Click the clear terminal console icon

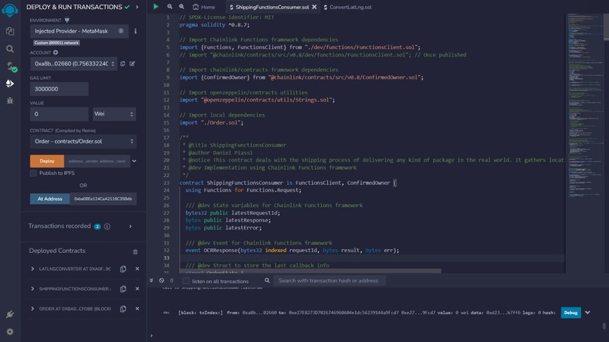click(x=162, y=280)
